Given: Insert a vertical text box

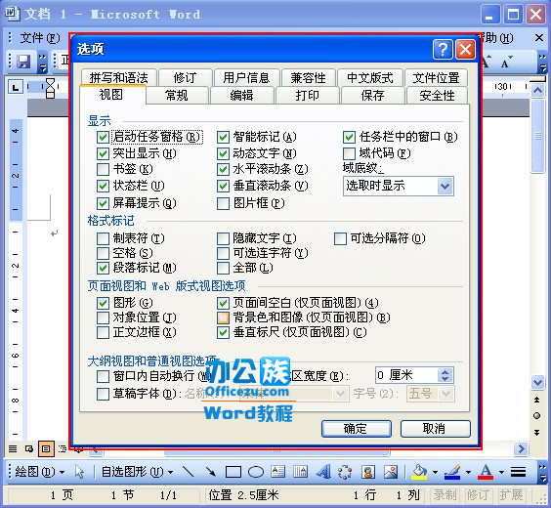Looking at the screenshot, I should pos(300,472).
